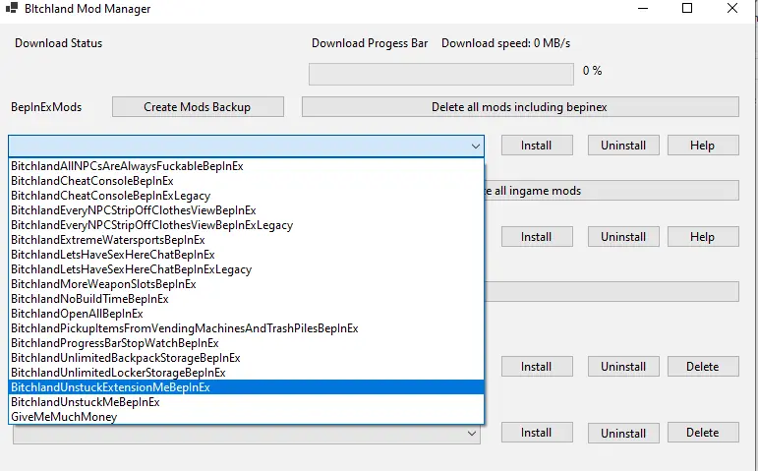The height and width of the screenshot is (471, 758).
Task: Click Uninstall in the bottom combo box row
Action: (x=623, y=433)
